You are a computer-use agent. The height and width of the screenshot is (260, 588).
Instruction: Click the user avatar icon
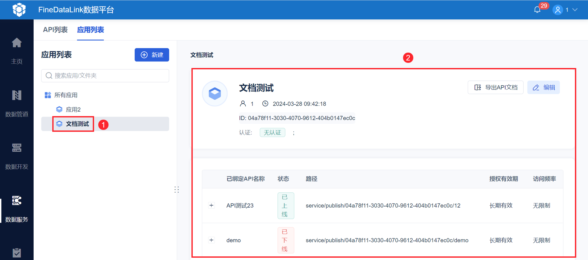point(558,10)
